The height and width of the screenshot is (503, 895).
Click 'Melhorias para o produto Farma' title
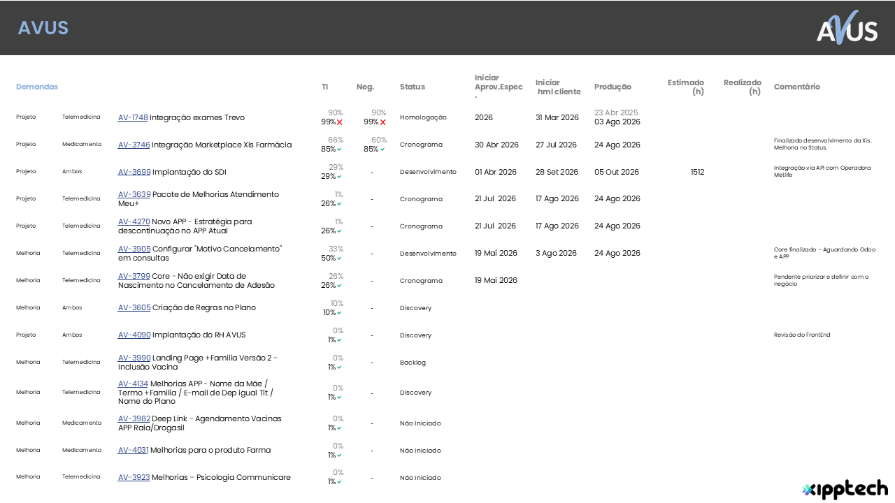tap(210, 450)
